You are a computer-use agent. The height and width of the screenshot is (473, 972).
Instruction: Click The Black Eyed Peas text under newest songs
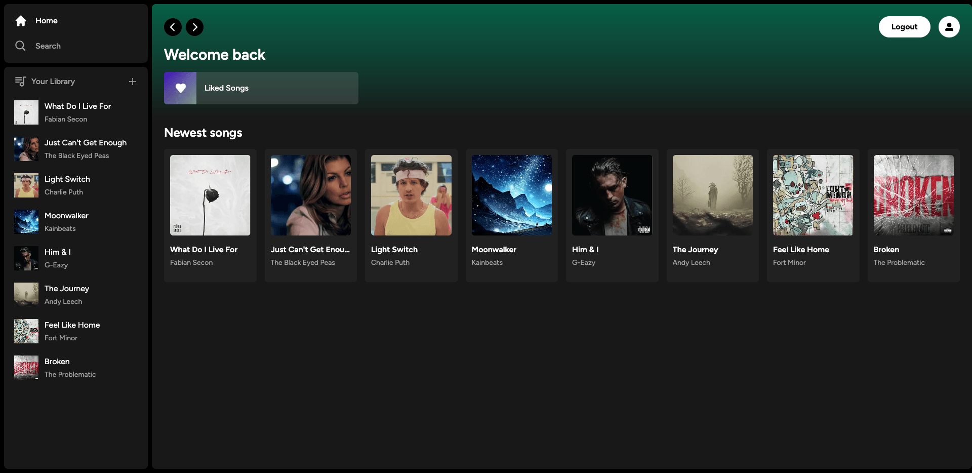[x=303, y=262]
